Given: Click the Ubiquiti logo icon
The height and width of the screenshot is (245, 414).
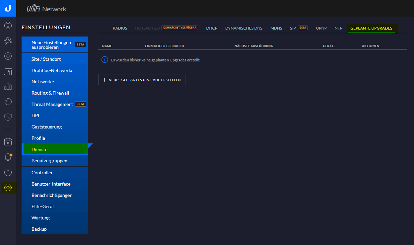Looking at the screenshot, I should coord(8,8).
